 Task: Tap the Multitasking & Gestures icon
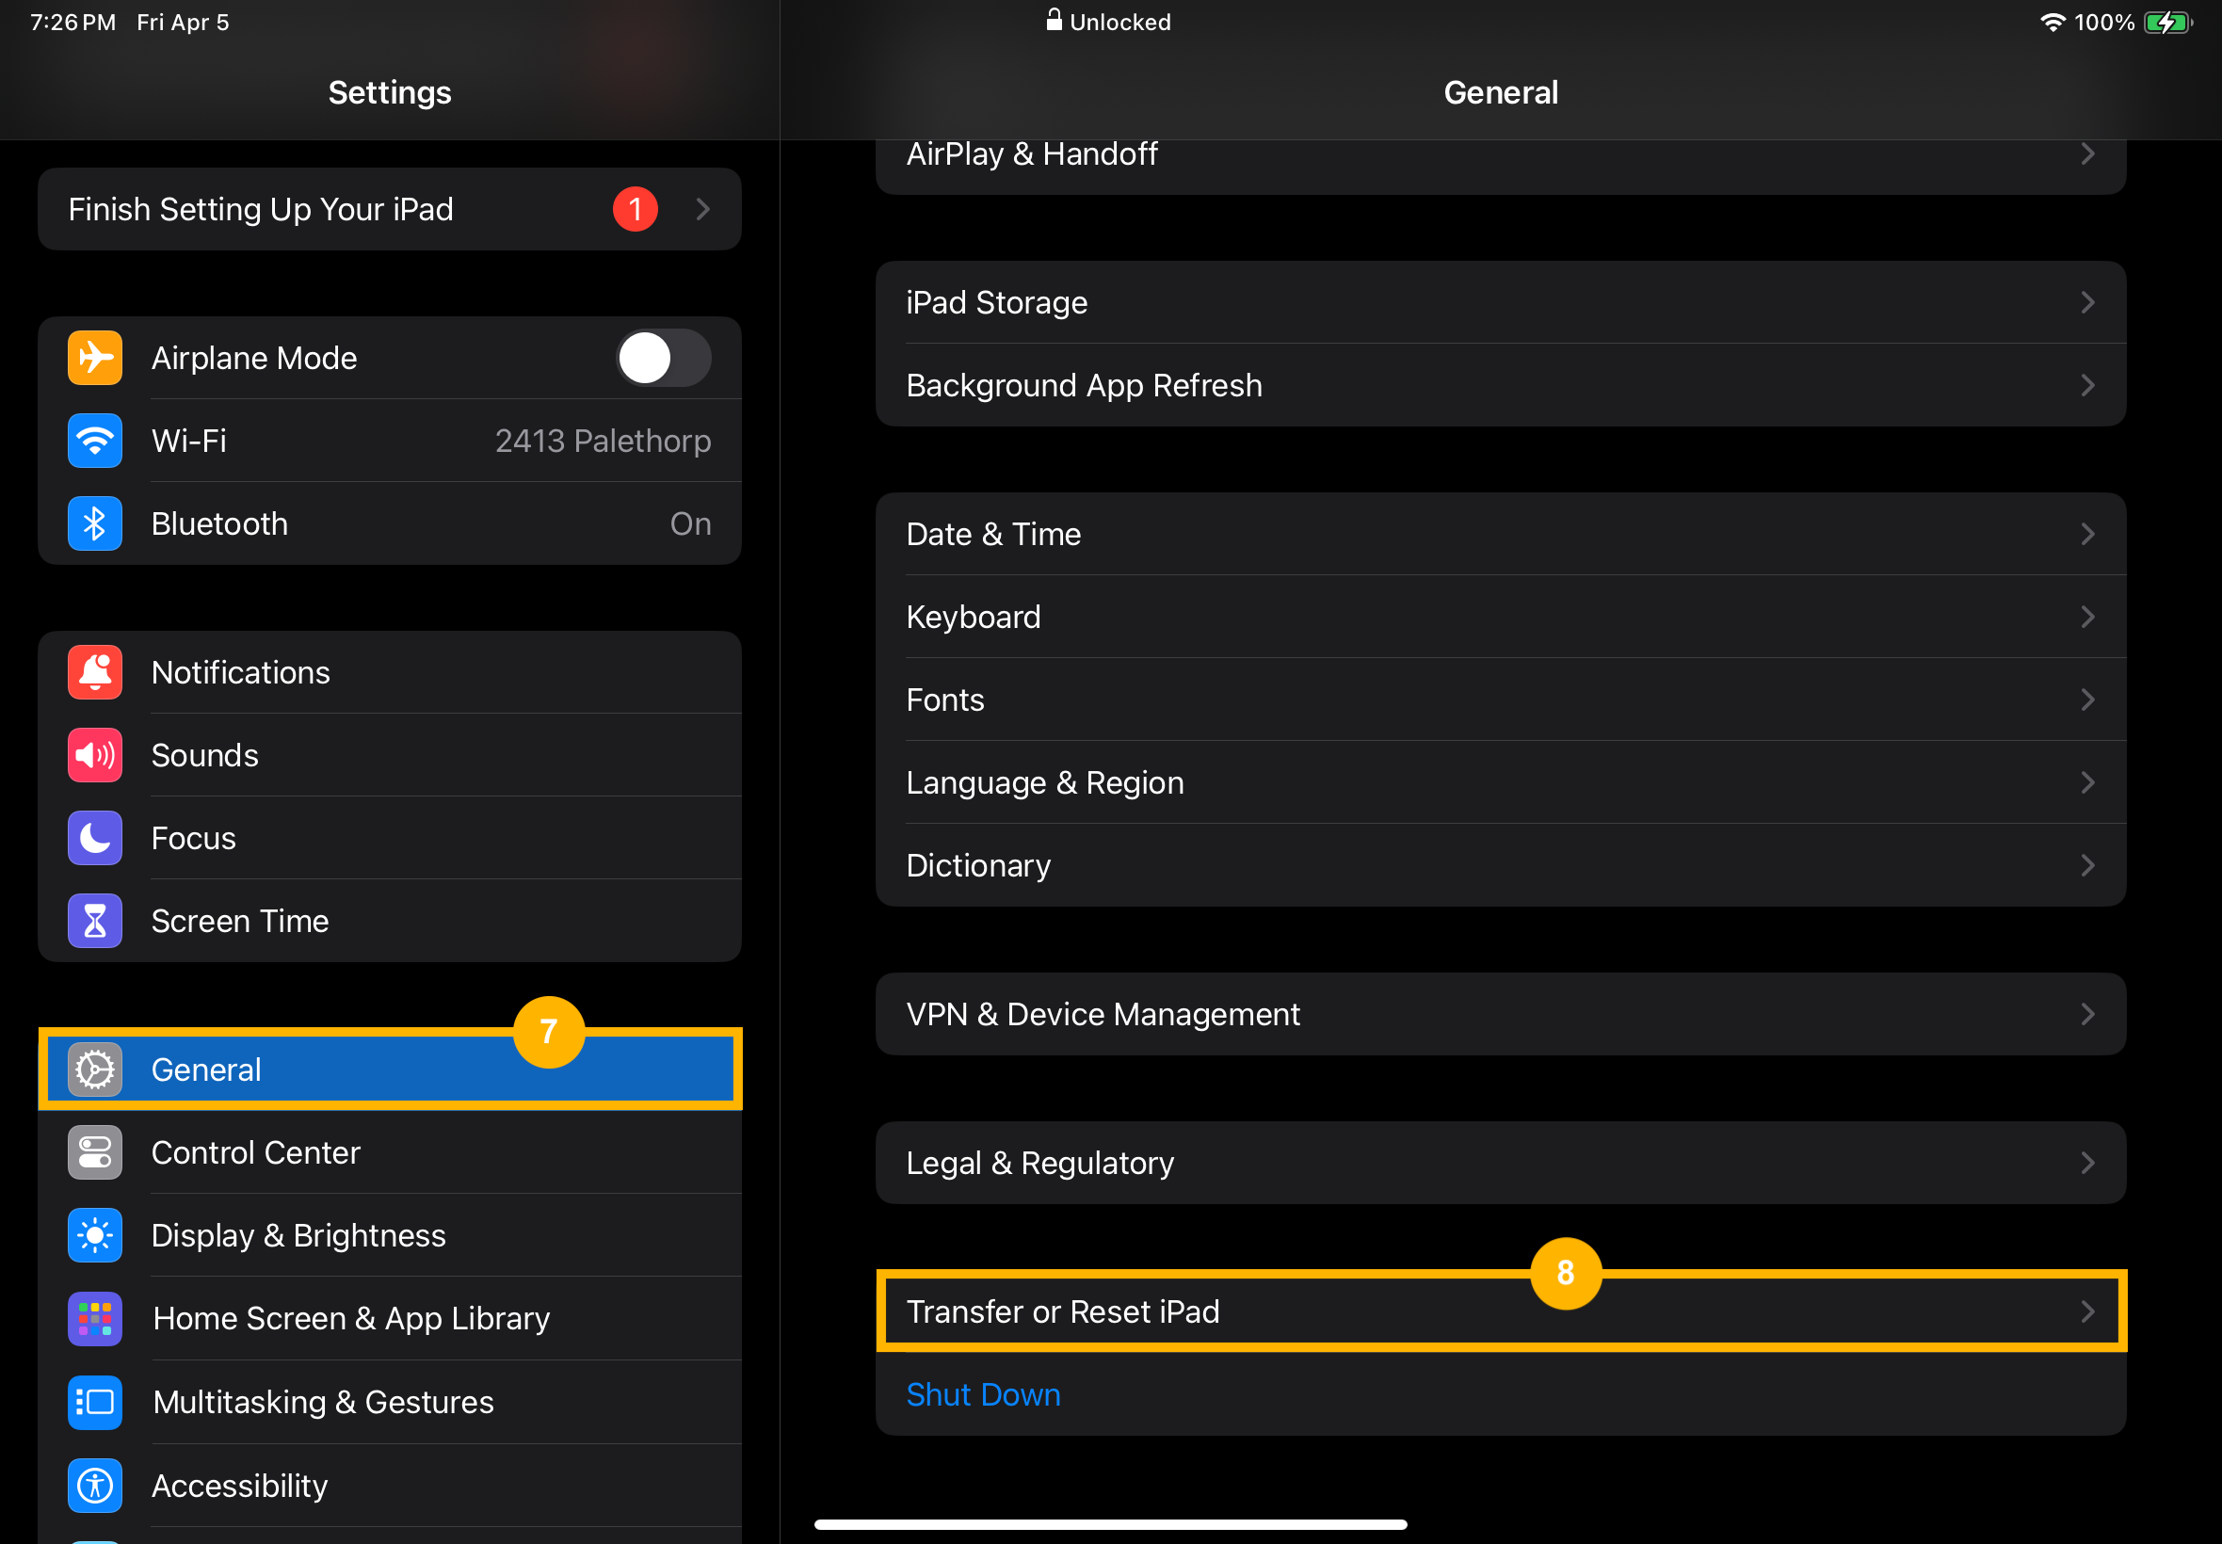coord(95,1402)
